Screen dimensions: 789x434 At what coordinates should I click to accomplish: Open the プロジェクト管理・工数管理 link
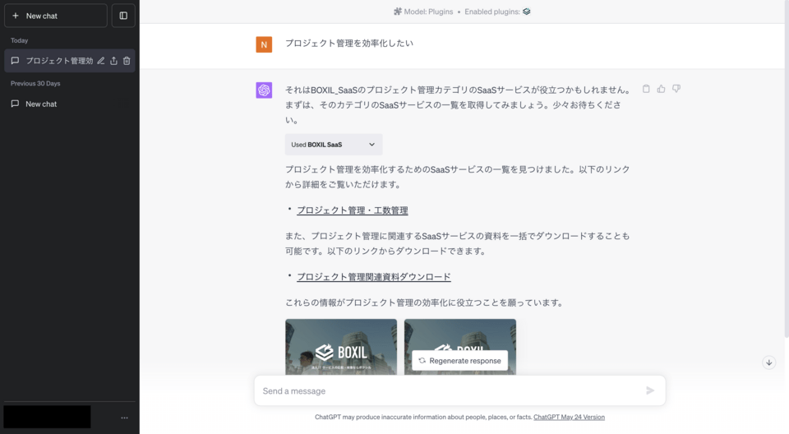point(352,210)
